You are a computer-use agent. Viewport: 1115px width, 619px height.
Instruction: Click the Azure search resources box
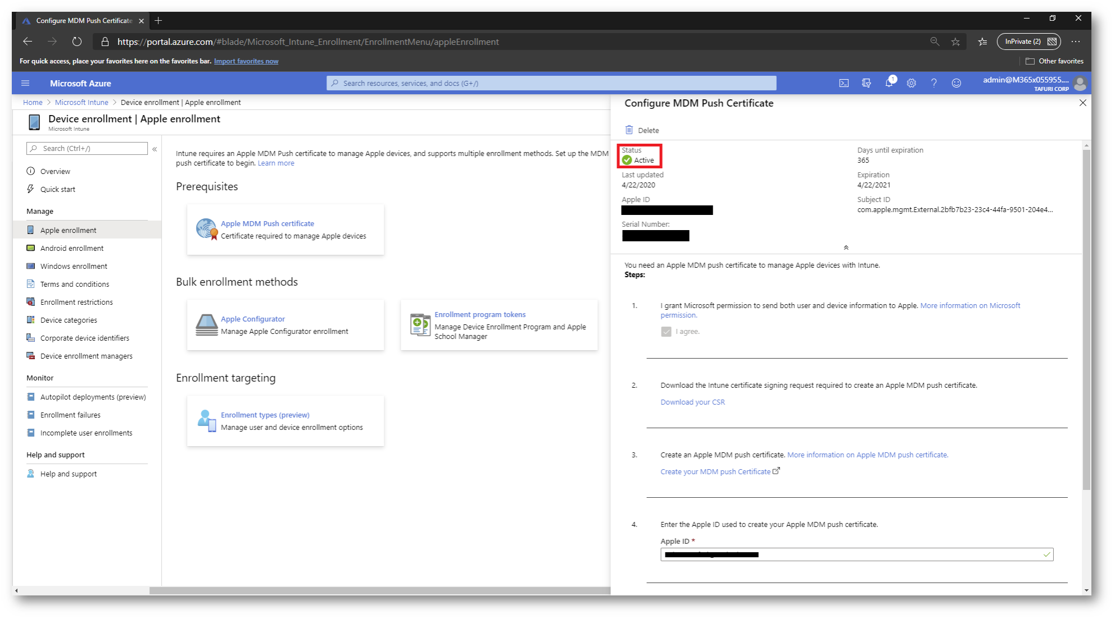click(x=551, y=83)
